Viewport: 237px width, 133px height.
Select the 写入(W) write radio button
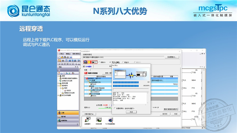click(110, 62)
